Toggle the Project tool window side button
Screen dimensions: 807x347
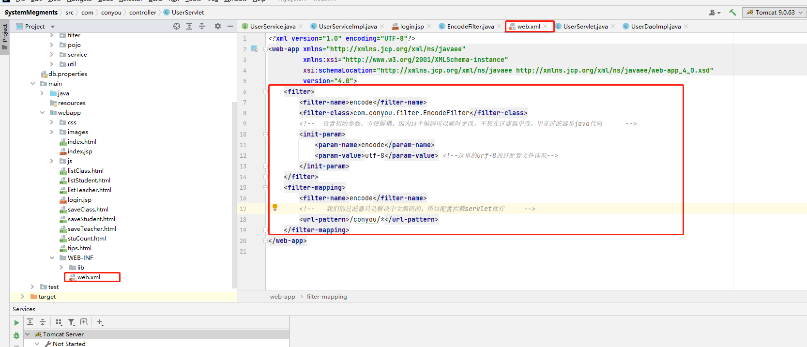[x=5, y=37]
